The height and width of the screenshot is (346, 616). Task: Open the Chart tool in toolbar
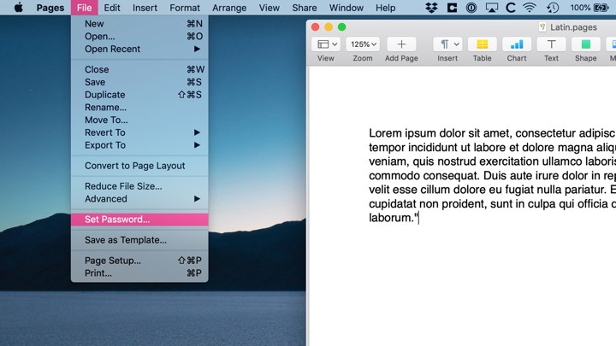click(x=517, y=44)
